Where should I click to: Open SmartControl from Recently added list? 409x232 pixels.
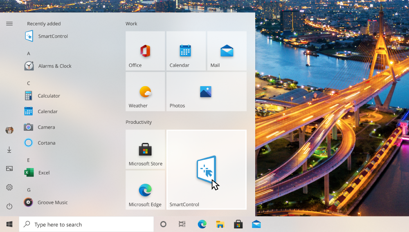click(x=47, y=36)
